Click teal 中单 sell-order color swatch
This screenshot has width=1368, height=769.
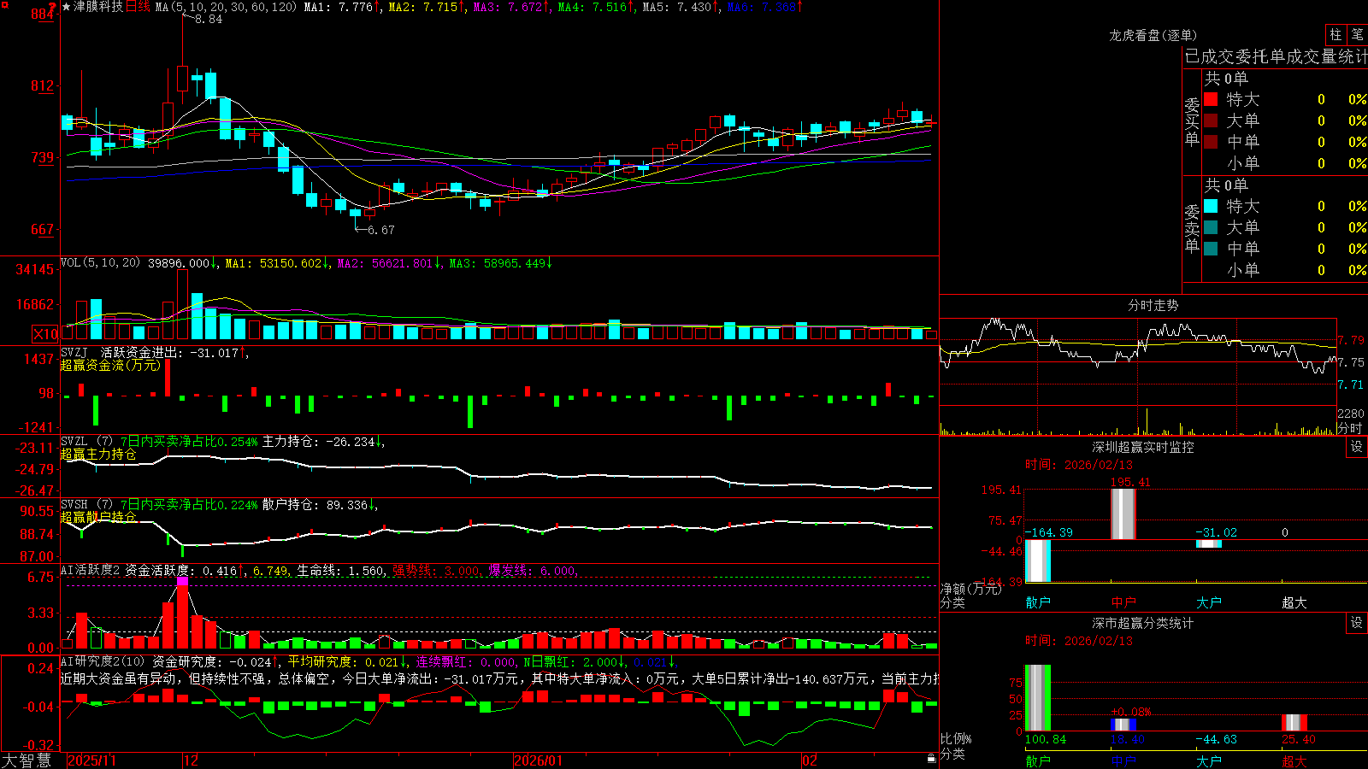(x=1211, y=249)
